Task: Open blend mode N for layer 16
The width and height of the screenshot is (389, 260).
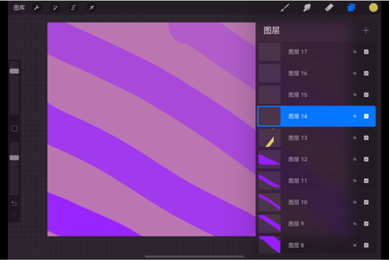Action: click(x=354, y=73)
